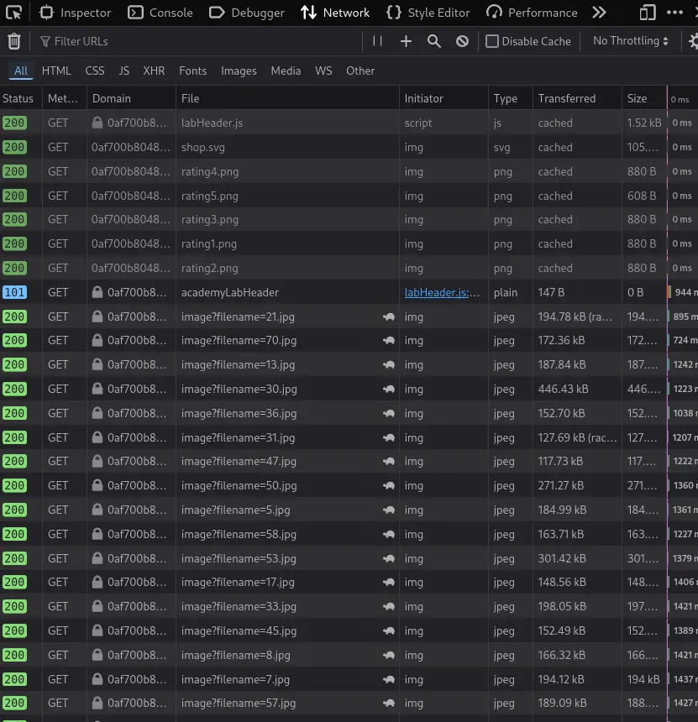Select the academyLabHeader request
The height and width of the screenshot is (722, 698).
[x=349, y=292]
